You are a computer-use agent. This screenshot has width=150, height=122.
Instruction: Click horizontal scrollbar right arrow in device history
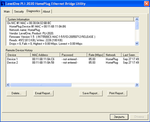tap(137, 85)
